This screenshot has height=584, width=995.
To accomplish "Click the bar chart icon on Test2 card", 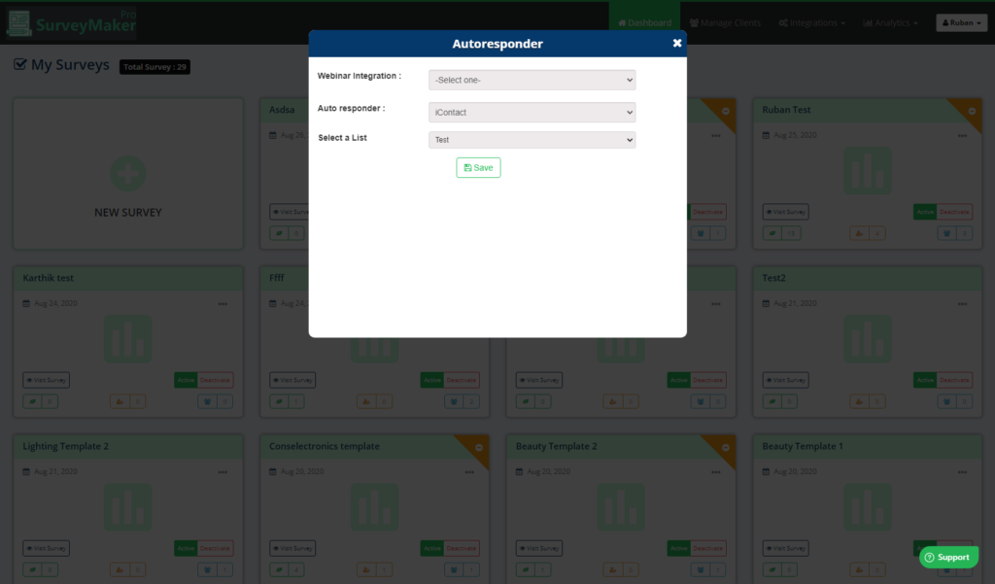I will tap(868, 339).
